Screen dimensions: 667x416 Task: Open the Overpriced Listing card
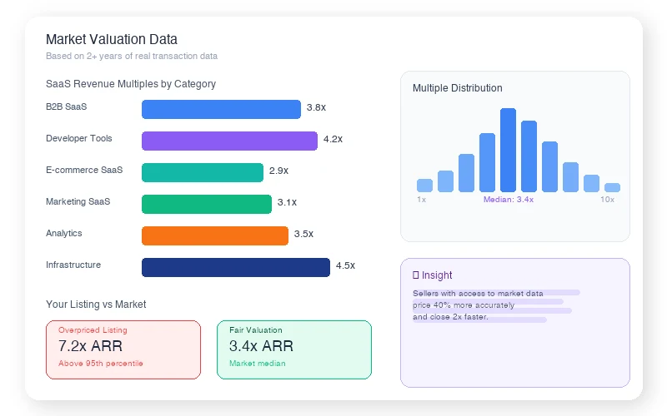click(123, 349)
